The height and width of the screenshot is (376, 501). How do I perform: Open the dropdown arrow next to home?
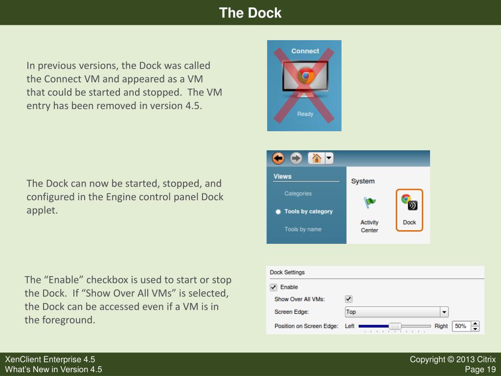(x=329, y=158)
